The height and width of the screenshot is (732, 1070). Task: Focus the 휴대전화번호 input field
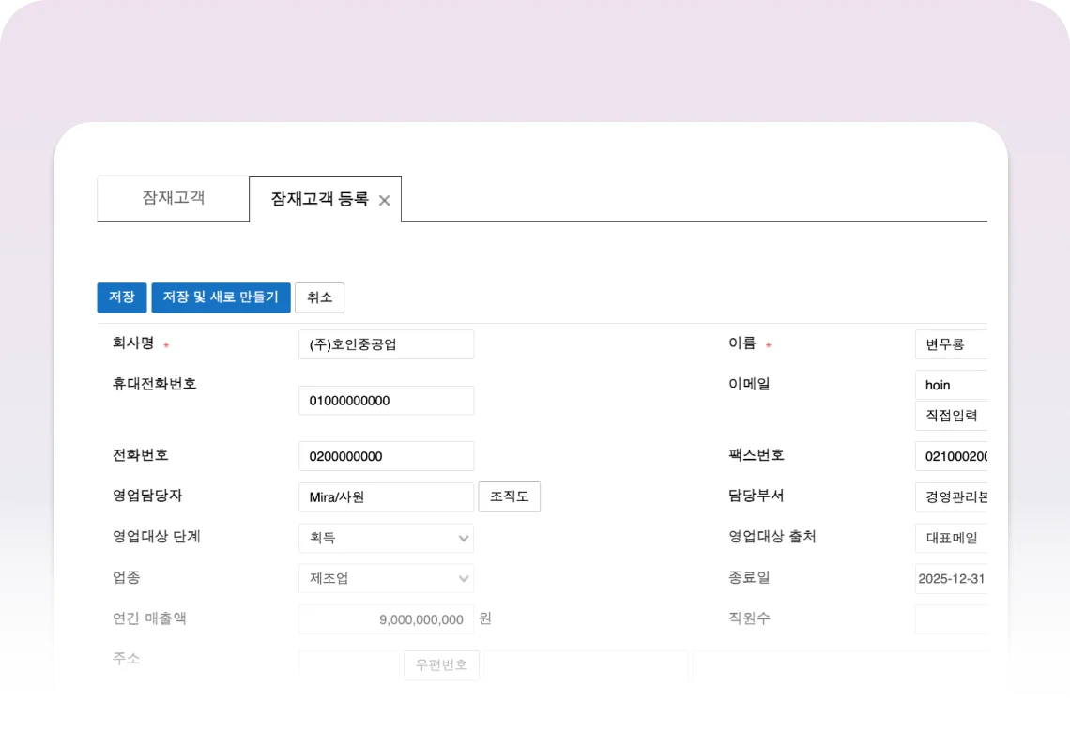386,401
